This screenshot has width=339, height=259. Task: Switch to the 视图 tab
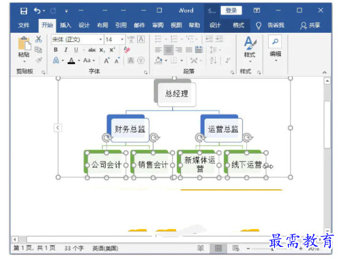(x=176, y=25)
